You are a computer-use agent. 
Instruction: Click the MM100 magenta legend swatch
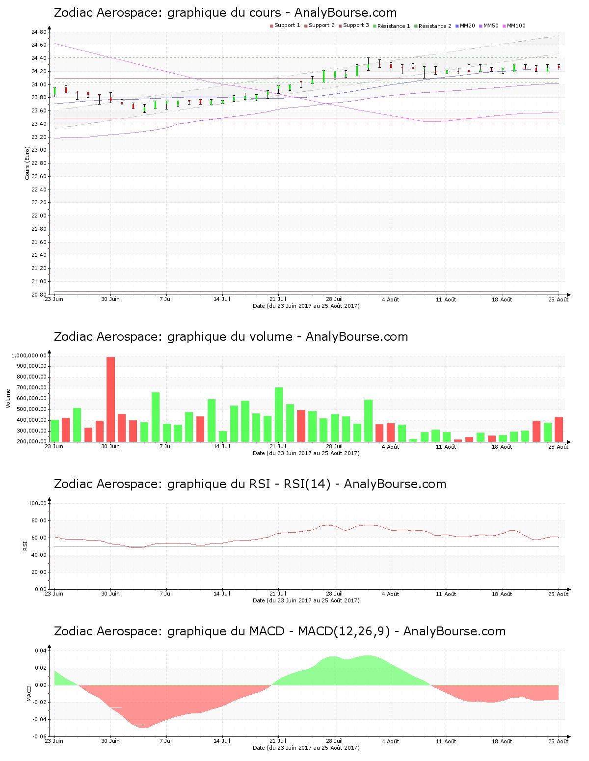(504, 26)
